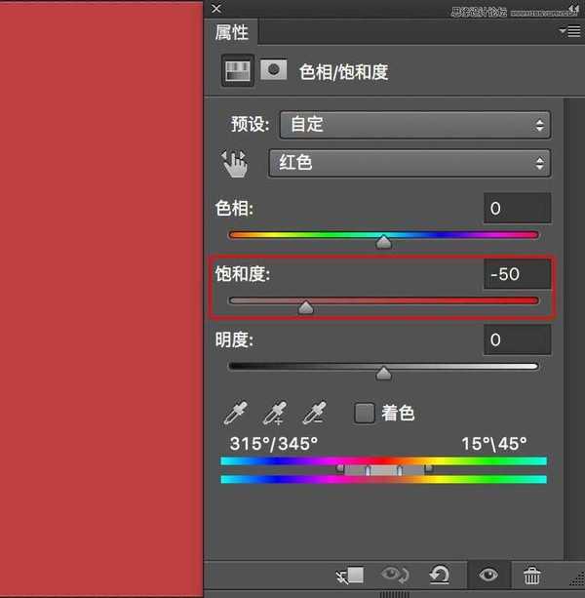Select the add-to-sample eyedropper

275,413
